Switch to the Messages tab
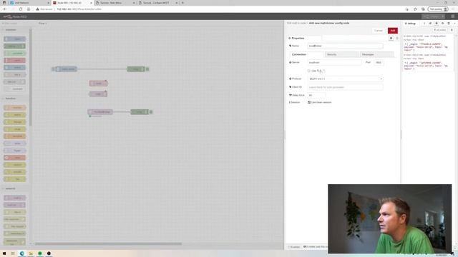 coord(376,54)
